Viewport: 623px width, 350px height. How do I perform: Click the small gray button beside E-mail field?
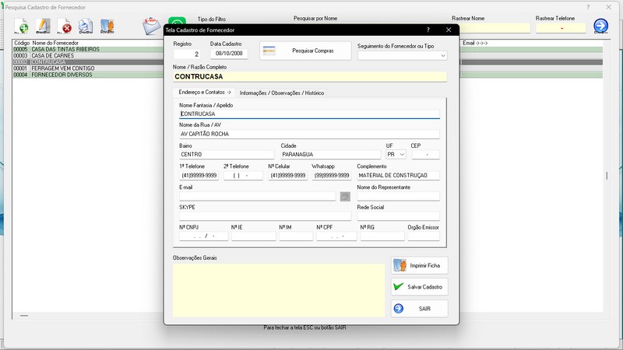(x=345, y=196)
